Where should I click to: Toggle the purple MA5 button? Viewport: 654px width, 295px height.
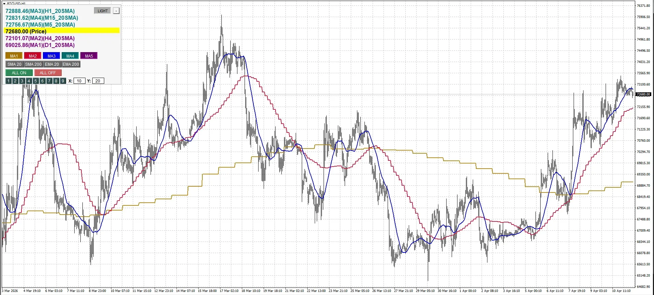(x=89, y=56)
